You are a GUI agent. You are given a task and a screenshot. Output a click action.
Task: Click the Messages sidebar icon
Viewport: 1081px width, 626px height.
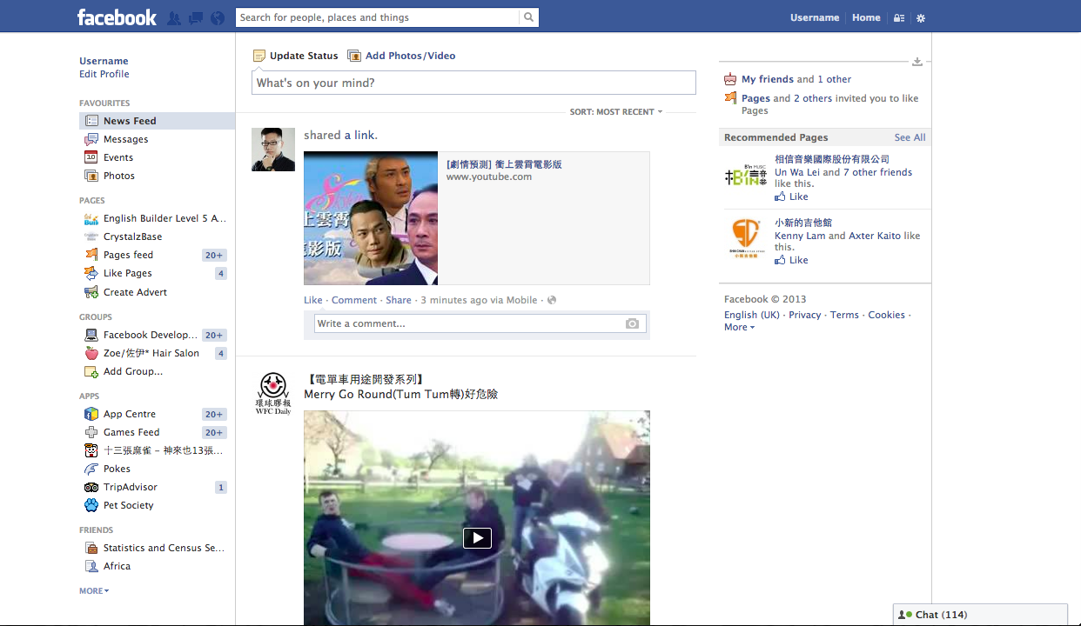pos(91,139)
